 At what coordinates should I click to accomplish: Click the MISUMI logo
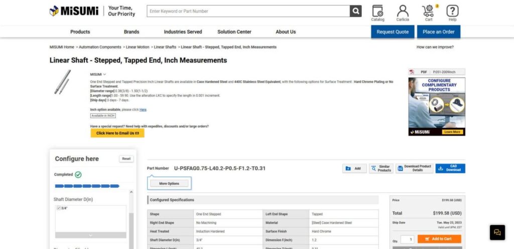(75, 11)
